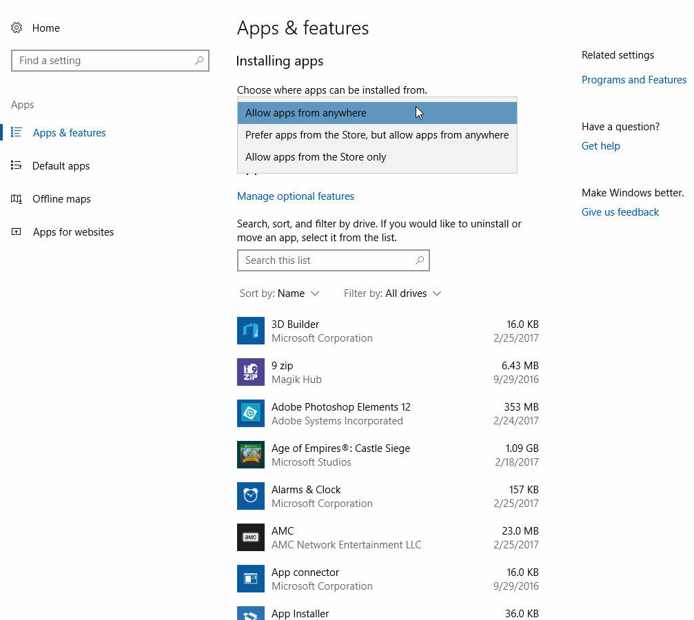Open the Filter by All drives dropdown

click(393, 293)
